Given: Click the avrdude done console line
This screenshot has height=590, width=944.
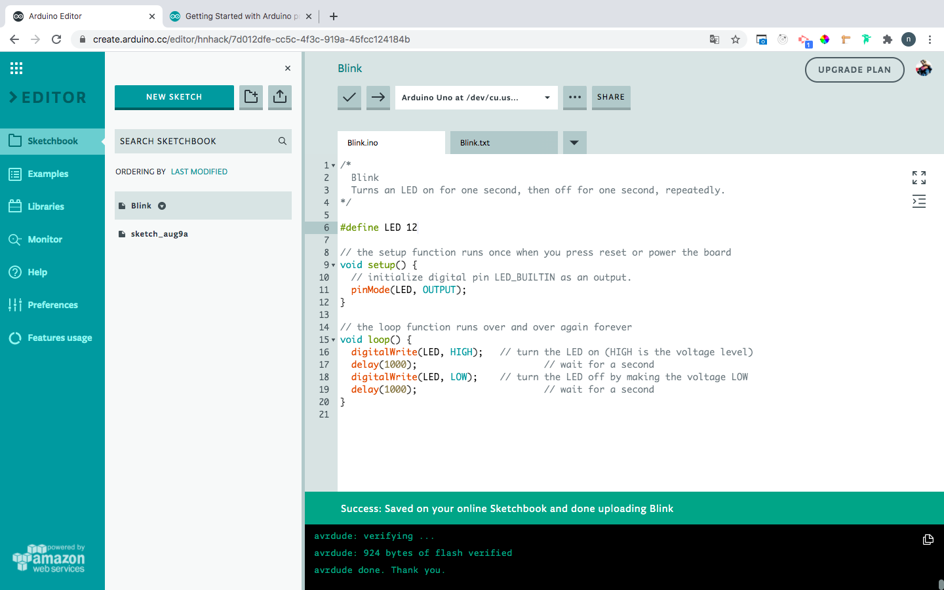Looking at the screenshot, I should (x=380, y=570).
